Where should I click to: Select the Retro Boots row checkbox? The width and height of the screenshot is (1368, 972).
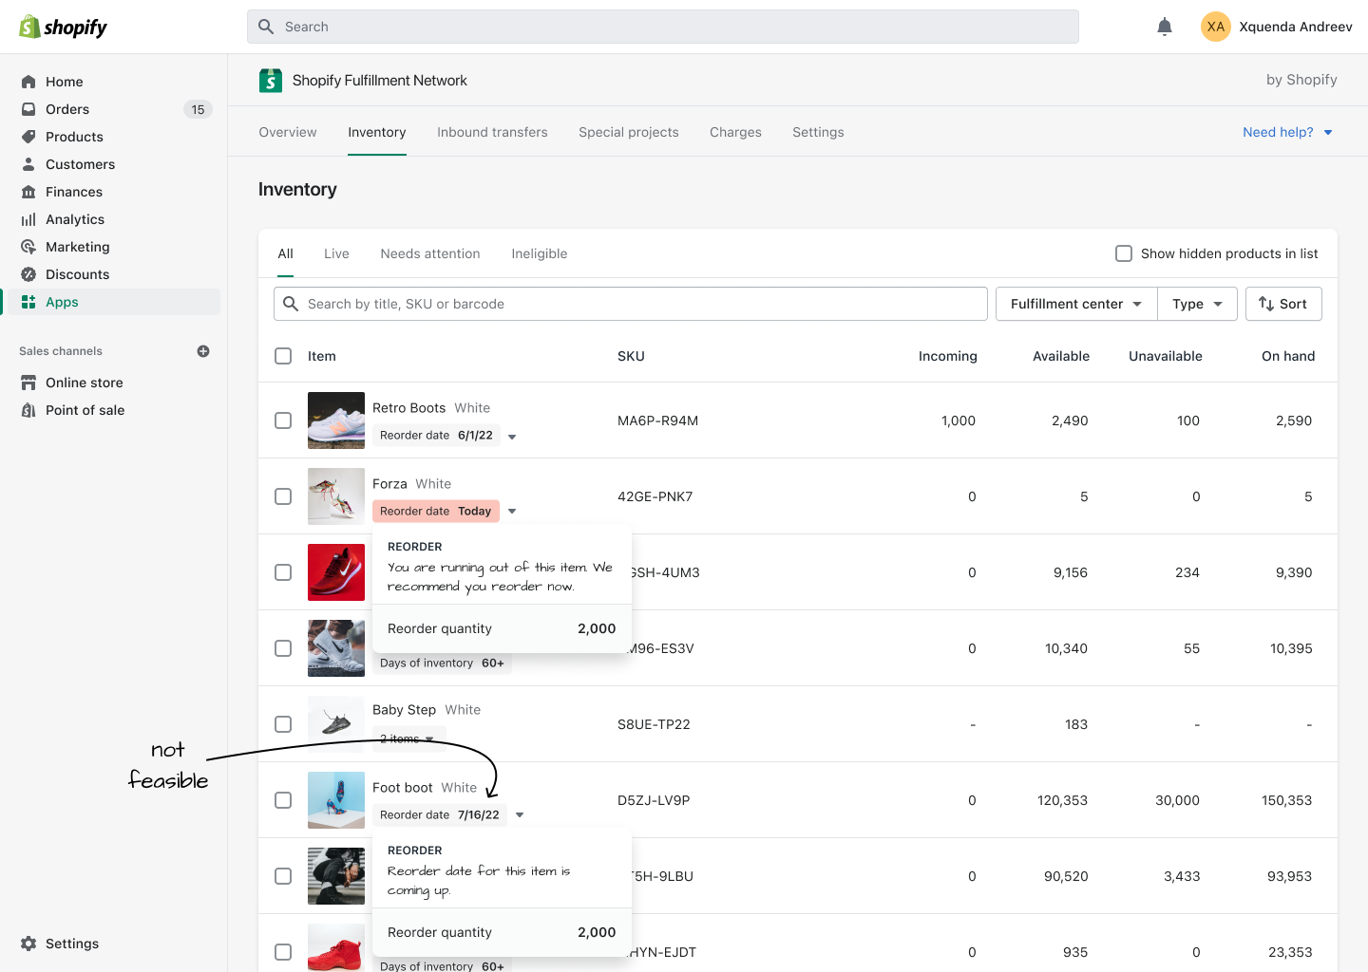[283, 421]
